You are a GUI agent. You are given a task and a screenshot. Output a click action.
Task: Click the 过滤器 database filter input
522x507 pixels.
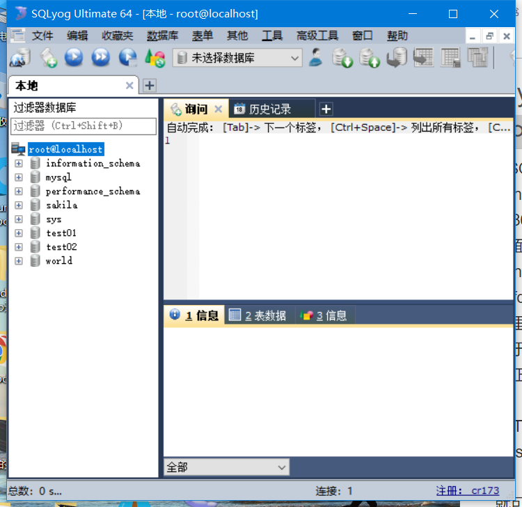(84, 126)
